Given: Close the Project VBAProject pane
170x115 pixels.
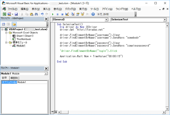Looking at the screenshot, I should pyautogui.click(x=46, y=19).
